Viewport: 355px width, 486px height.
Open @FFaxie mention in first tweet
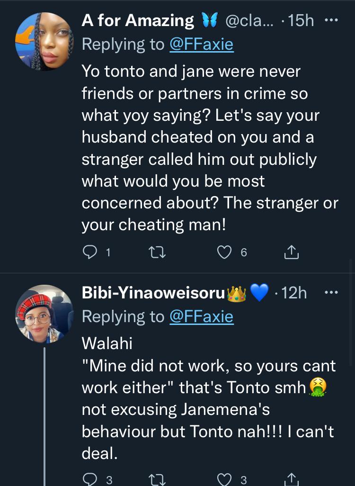201,44
